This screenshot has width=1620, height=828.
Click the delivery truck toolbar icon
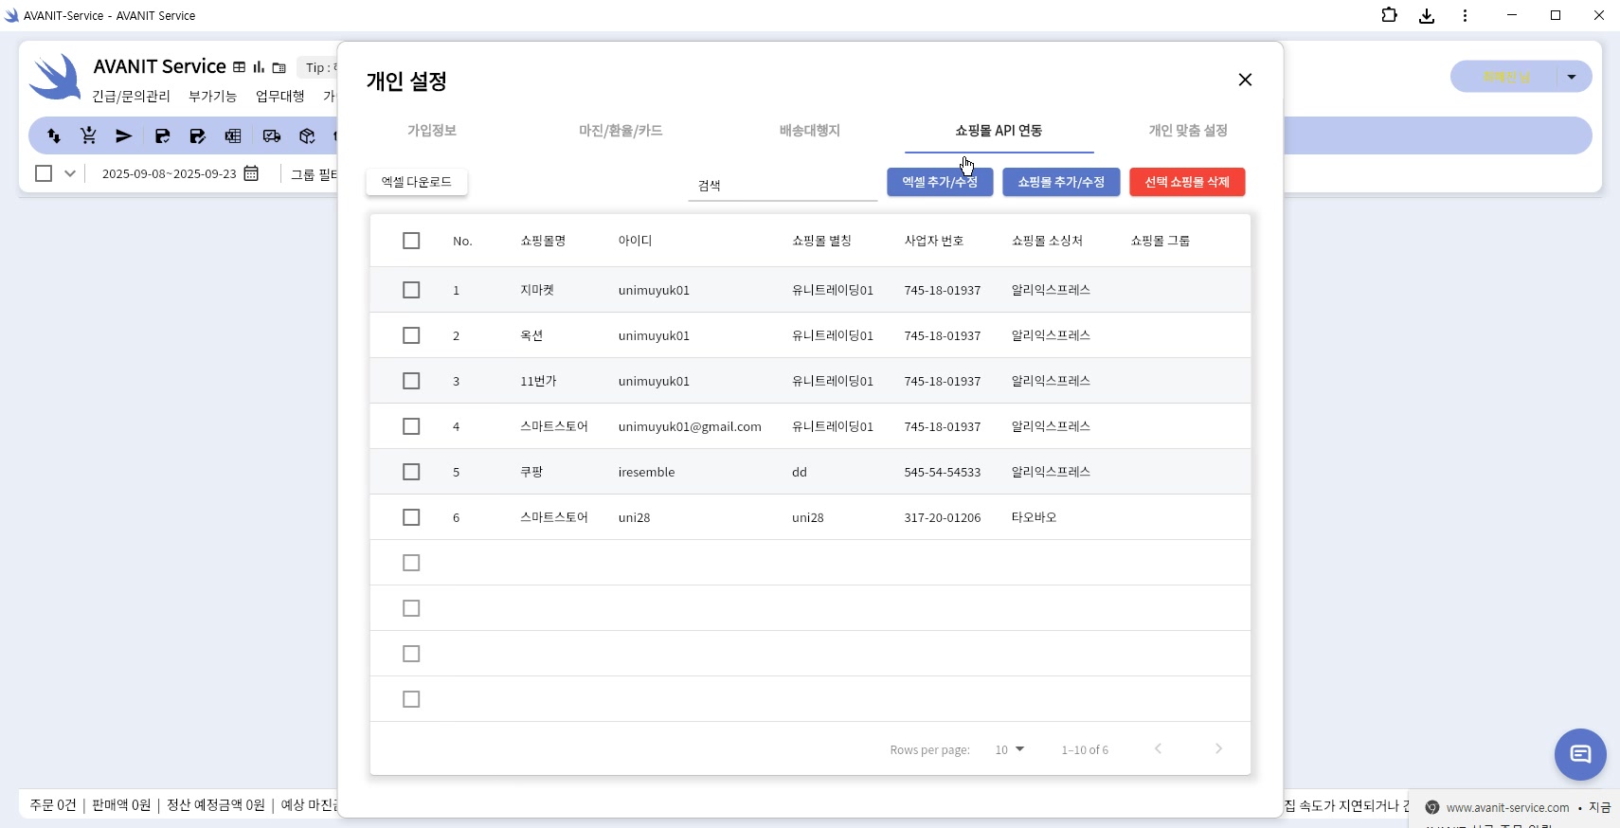tap(272, 135)
